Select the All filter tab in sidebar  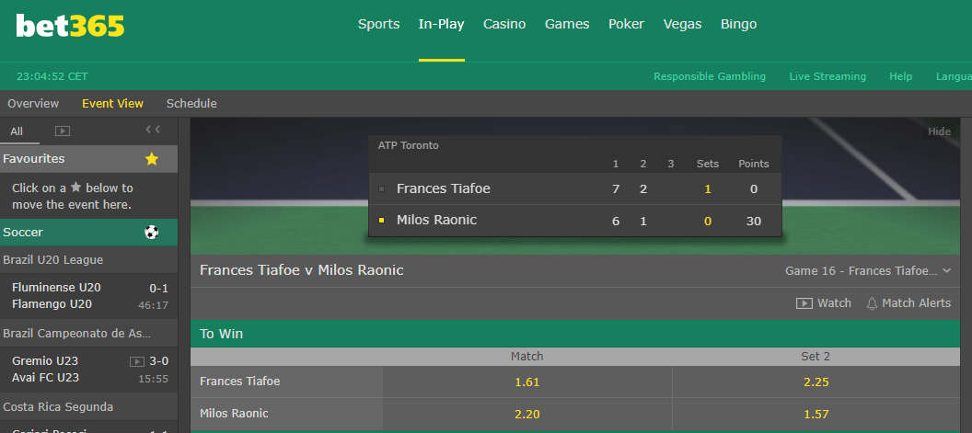(x=17, y=131)
